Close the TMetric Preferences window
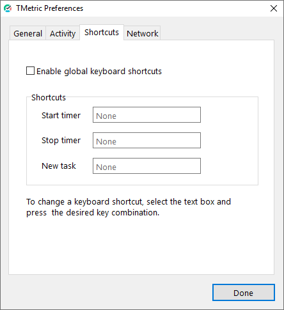Image resolution: width=284 pixels, height=310 pixels. (274, 8)
